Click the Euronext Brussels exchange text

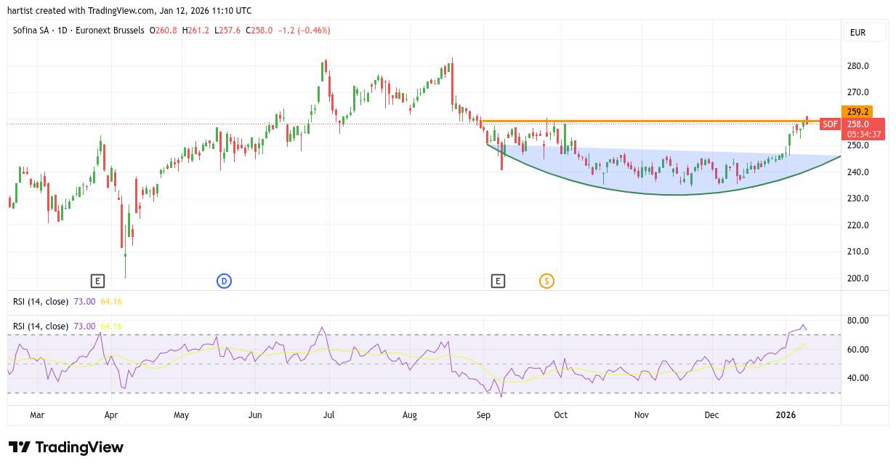point(108,31)
